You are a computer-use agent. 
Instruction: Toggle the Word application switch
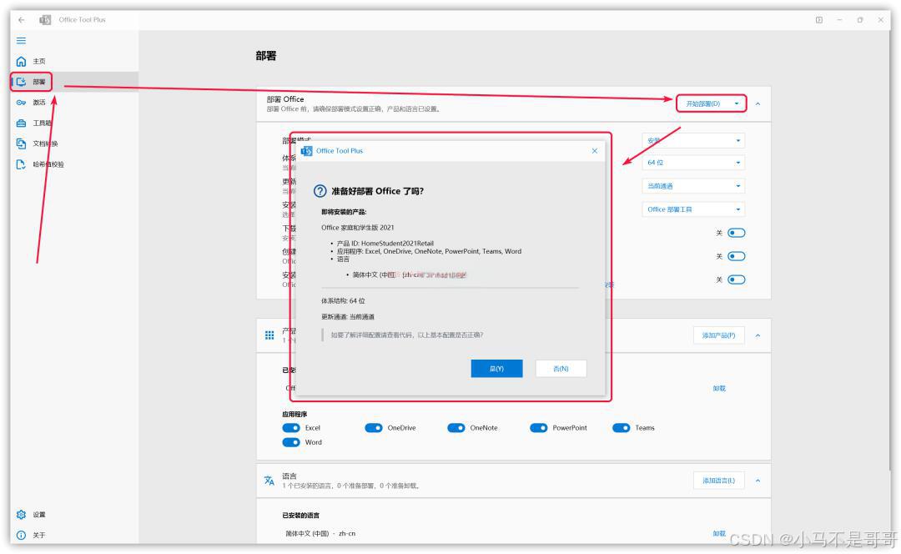pyautogui.click(x=291, y=442)
